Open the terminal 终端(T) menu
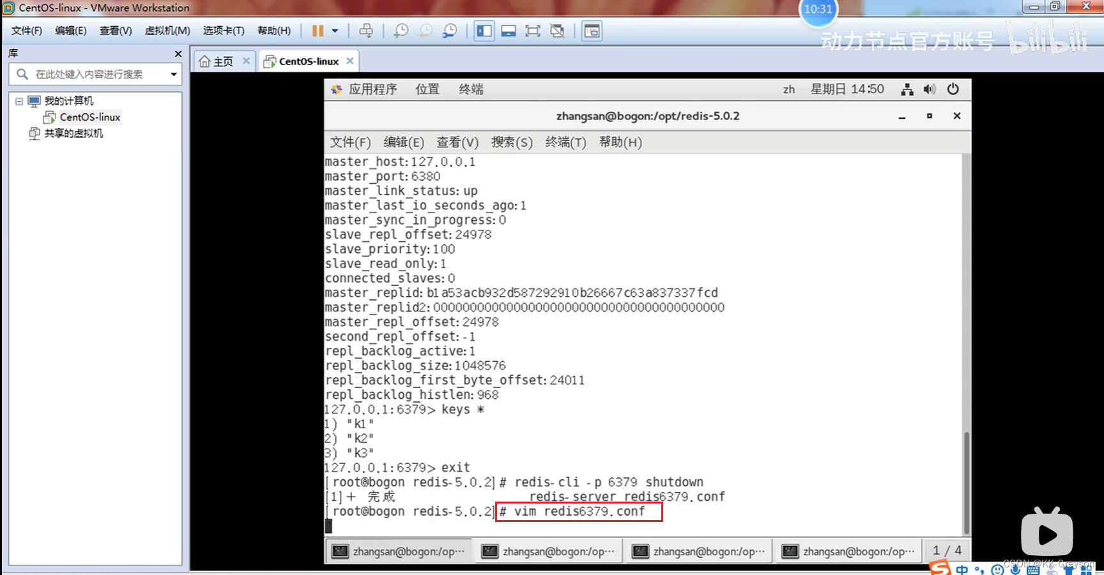The width and height of the screenshot is (1104, 575). [565, 142]
